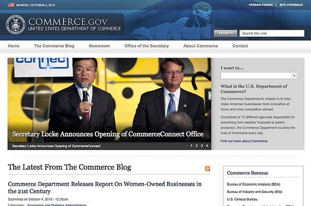Screen dimensions: 311x206
Task: Open the Contact menu item
Action: 240,46
